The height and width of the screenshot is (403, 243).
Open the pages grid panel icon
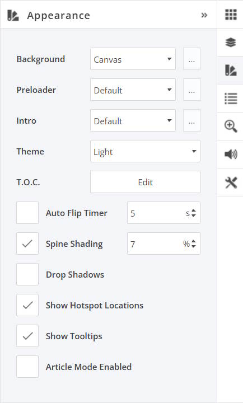(231, 15)
